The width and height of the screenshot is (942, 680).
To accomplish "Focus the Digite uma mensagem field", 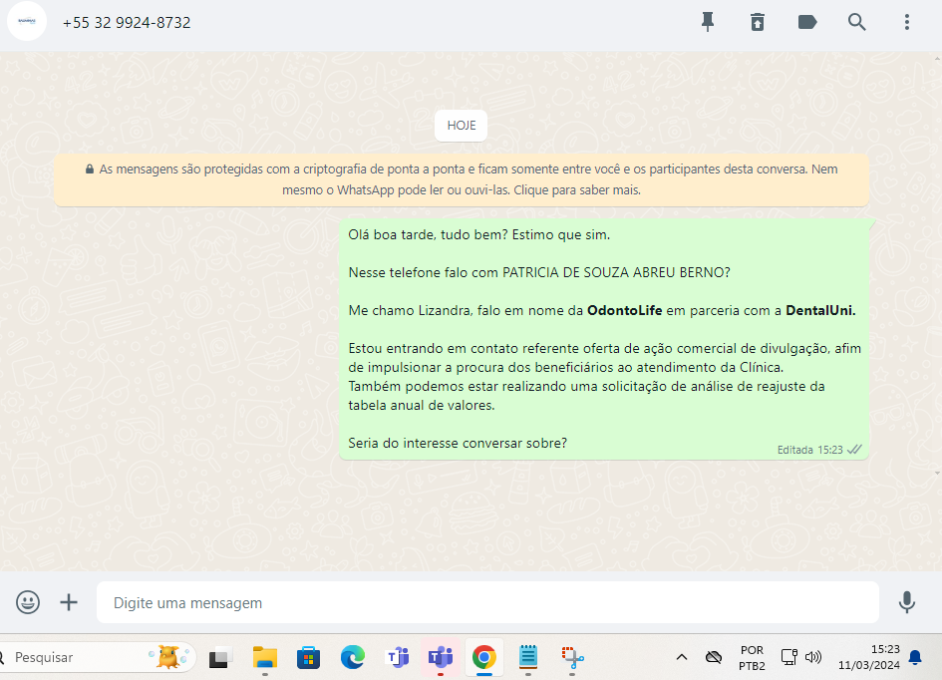I will coord(487,602).
